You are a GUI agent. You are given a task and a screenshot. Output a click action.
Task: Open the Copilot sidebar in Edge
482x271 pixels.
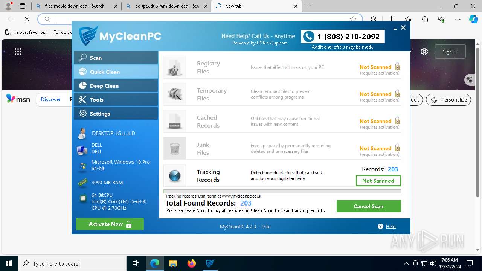coord(474,19)
